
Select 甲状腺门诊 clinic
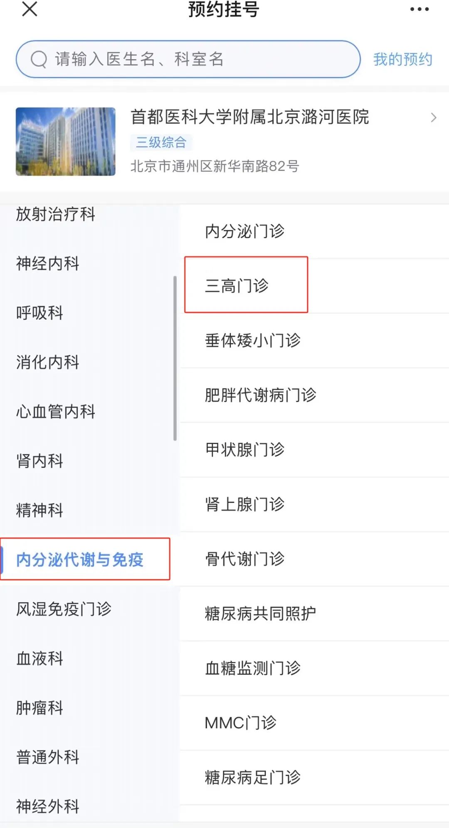[x=244, y=450]
